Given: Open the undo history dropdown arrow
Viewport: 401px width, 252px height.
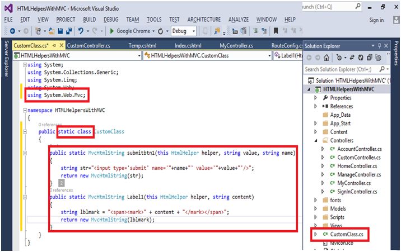Looking at the screenshot, I should 88,31.
